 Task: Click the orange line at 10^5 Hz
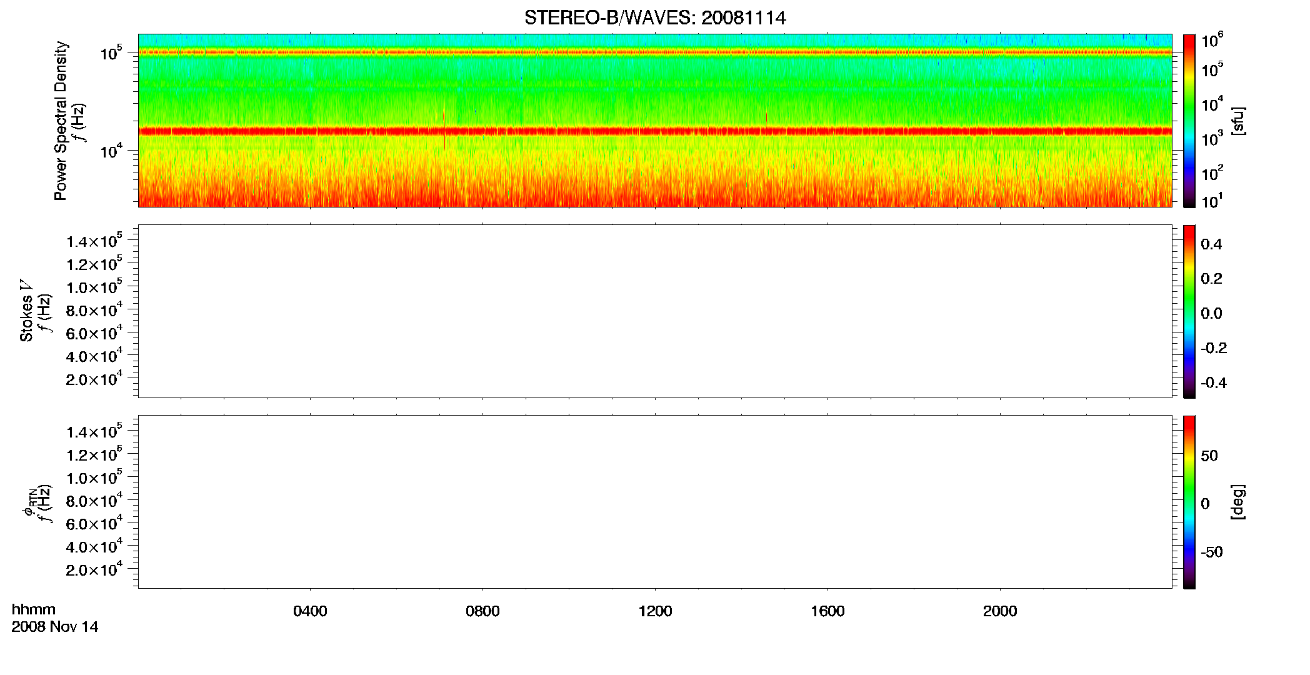click(x=655, y=52)
